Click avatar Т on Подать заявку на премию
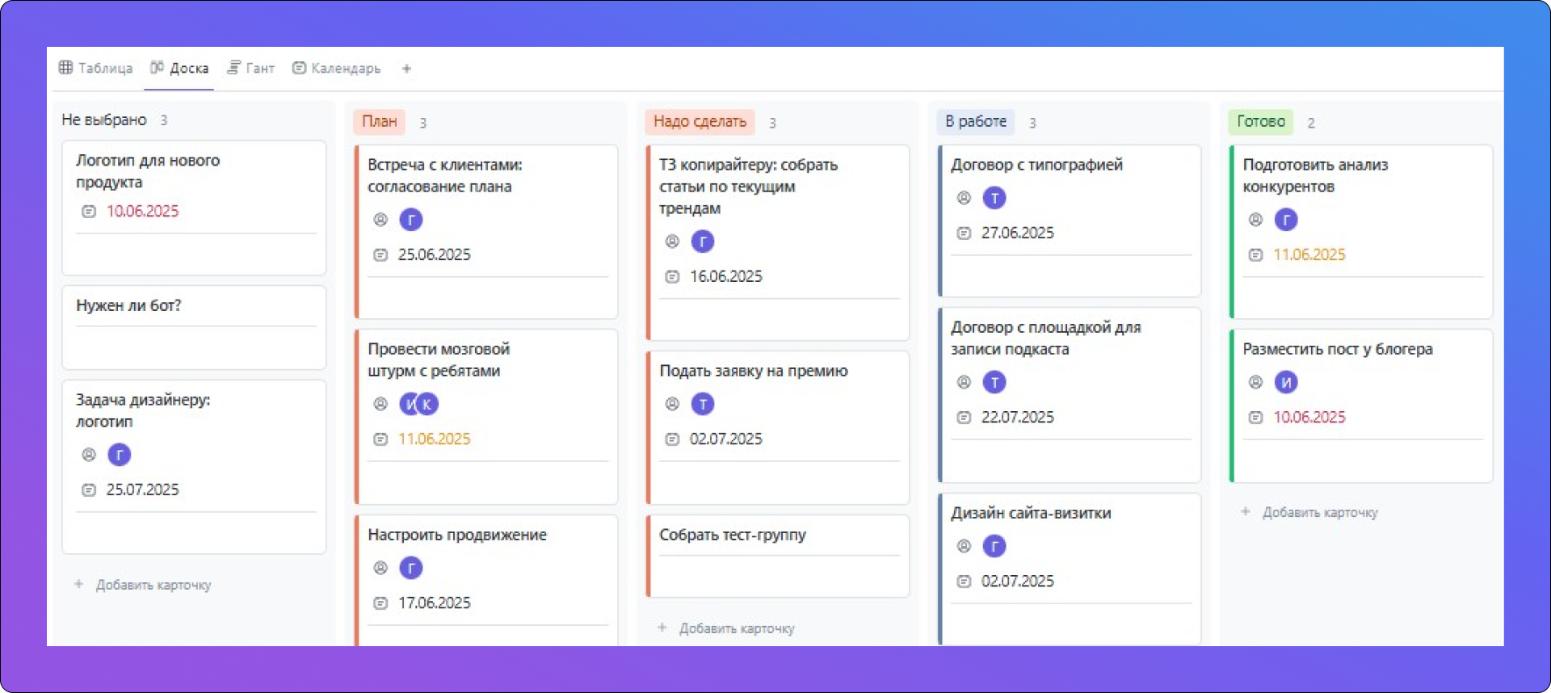 pos(703,404)
